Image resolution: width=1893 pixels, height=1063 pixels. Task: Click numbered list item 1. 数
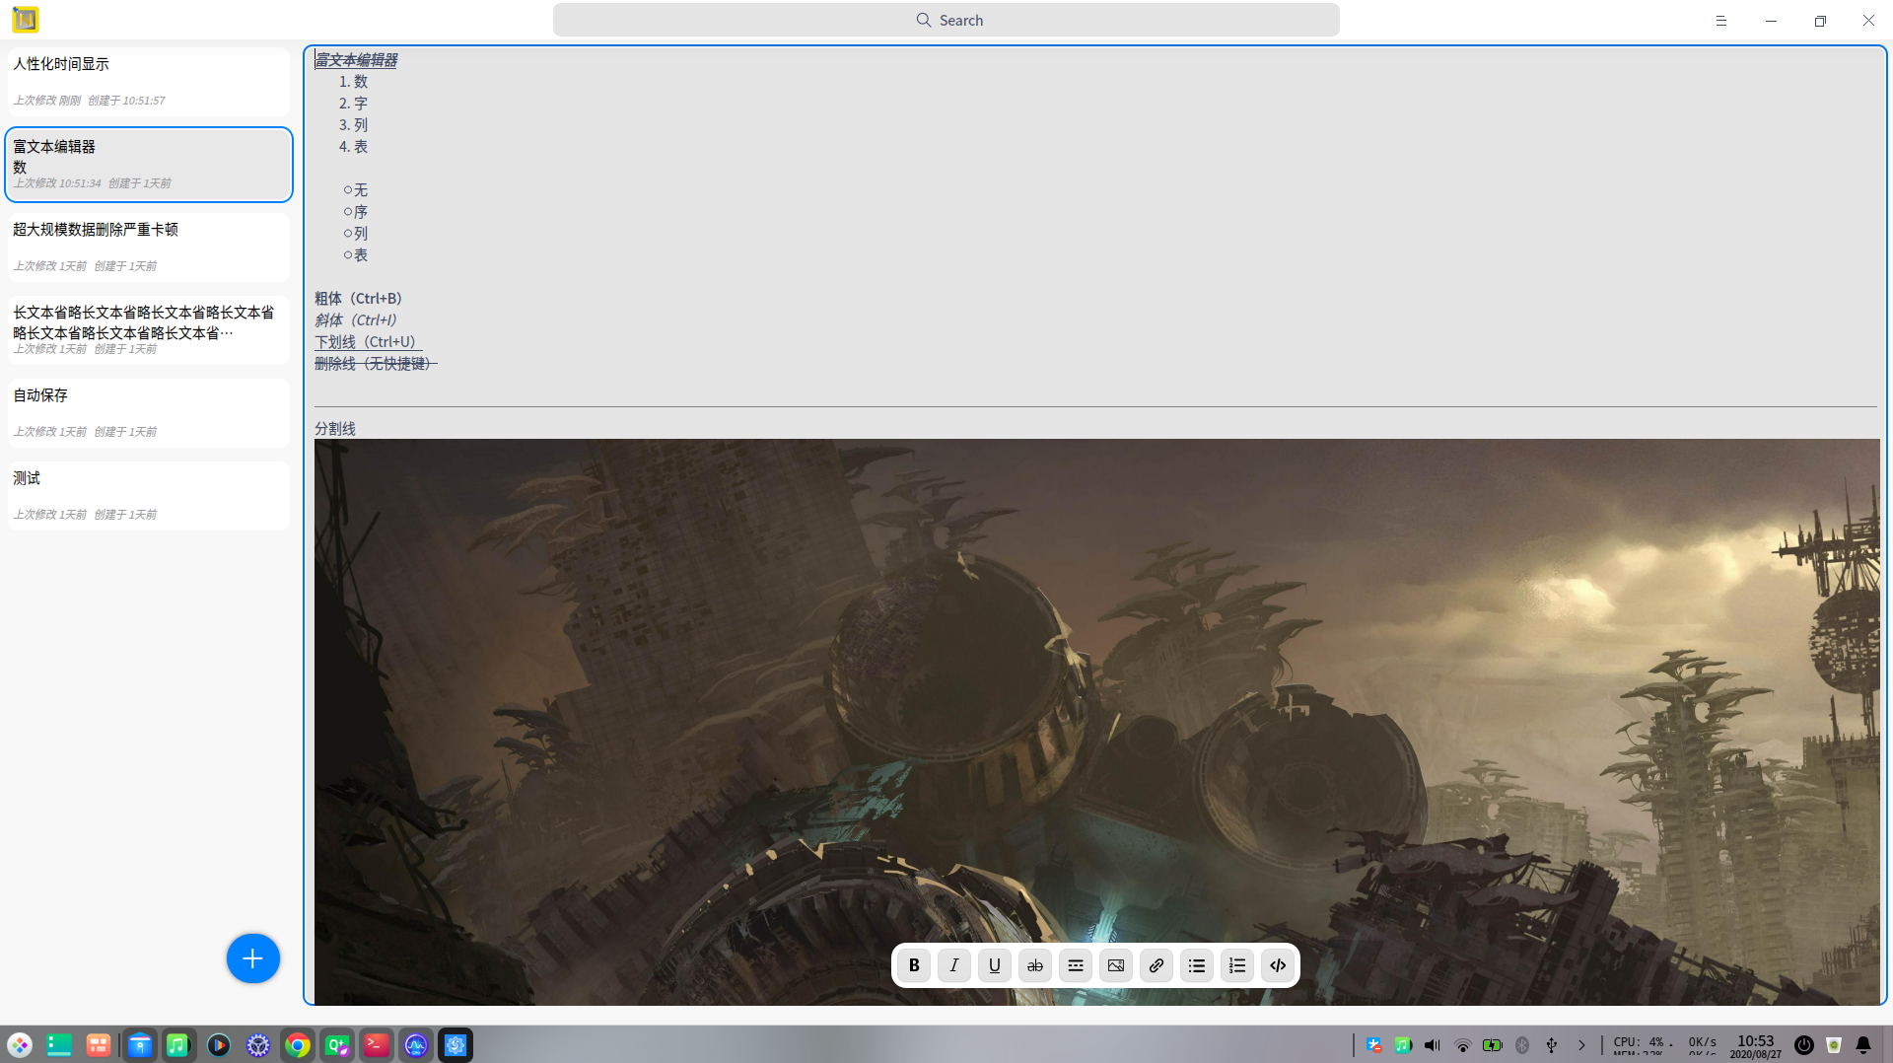point(353,82)
